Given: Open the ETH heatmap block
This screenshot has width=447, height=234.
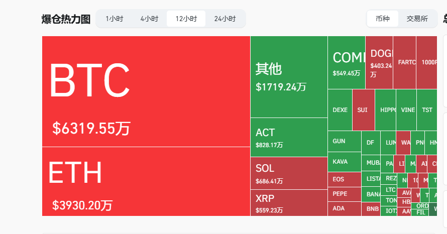Looking at the screenshot, I should (x=146, y=182).
